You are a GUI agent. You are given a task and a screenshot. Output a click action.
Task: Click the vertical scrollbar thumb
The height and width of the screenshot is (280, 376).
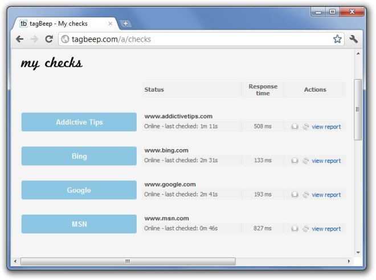[x=358, y=109]
